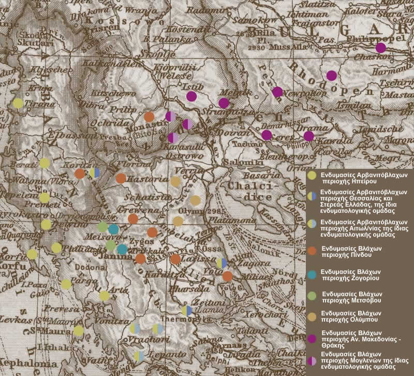Select the purple marker left of Newrokop
The height and width of the screenshot is (376, 414).
click(277, 92)
